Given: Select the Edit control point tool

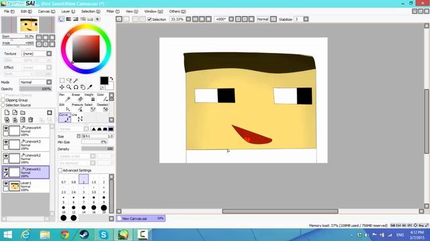Looking at the screenshot, I should coord(64,108).
